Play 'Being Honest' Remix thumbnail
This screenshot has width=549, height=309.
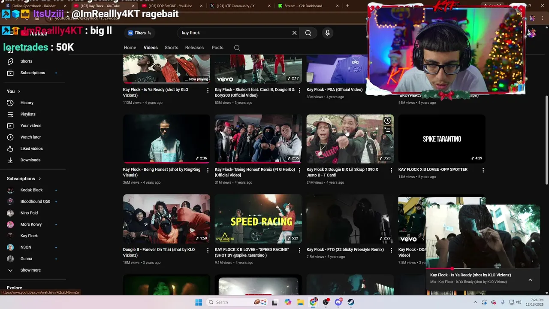tap(258, 139)
